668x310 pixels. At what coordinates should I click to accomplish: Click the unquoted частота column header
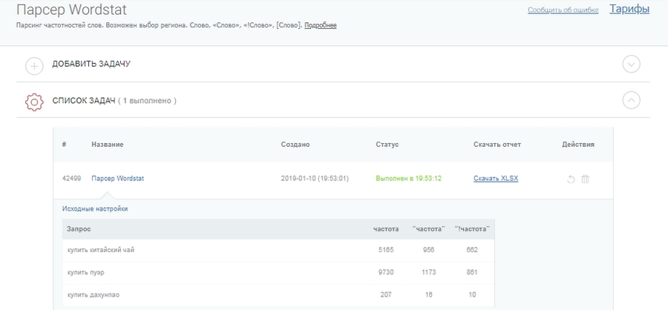click(386, 229)
